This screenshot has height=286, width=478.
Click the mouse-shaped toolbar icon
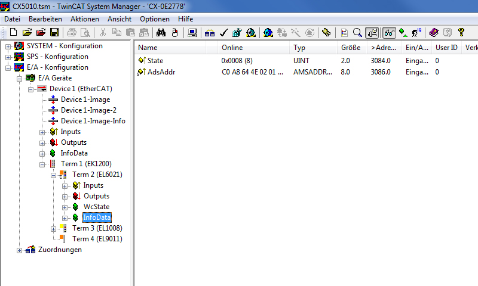click(x=174, y=32)
